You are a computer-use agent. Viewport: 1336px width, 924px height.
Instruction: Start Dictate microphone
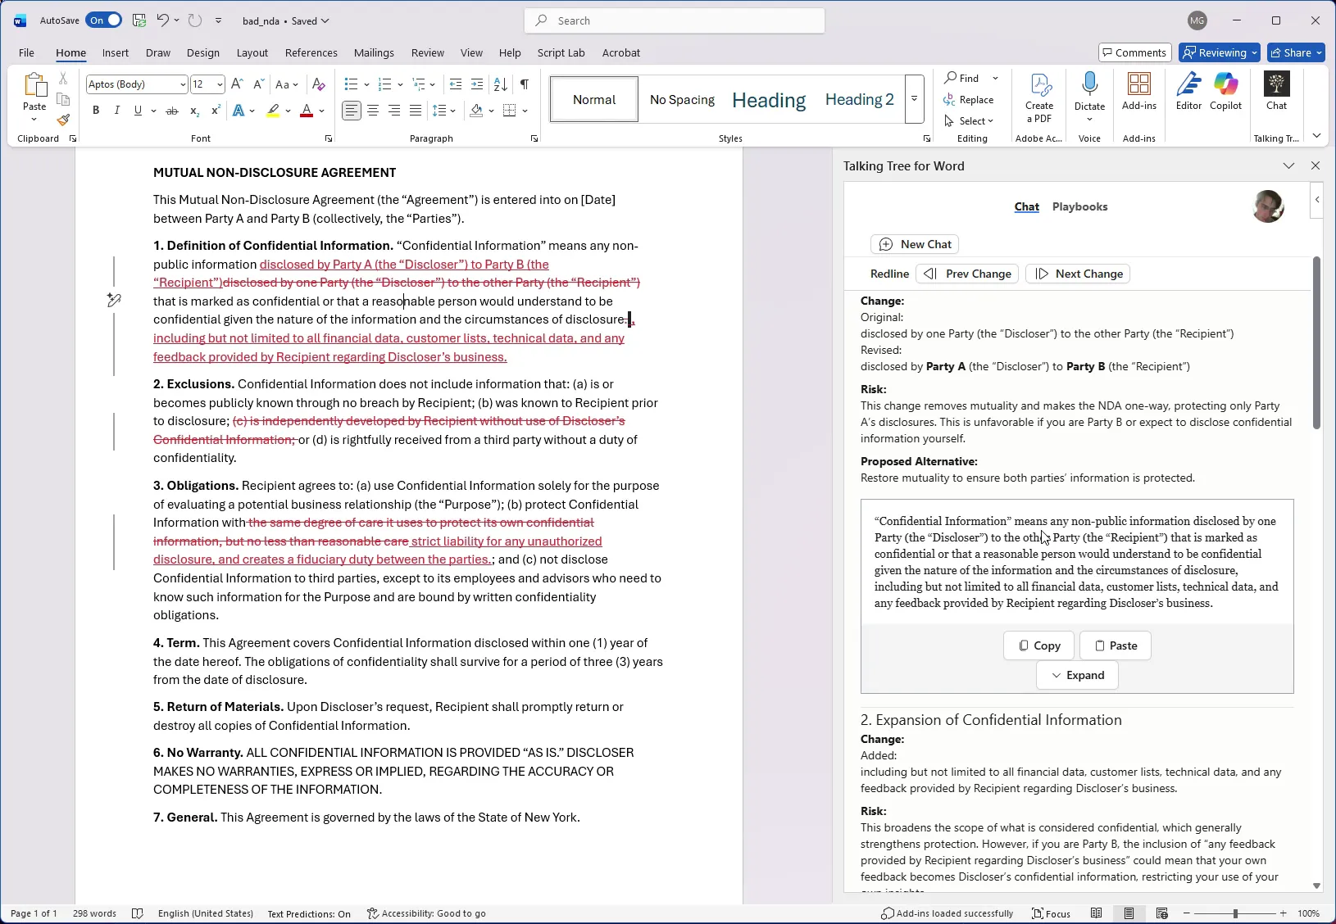pos(1089,91)
